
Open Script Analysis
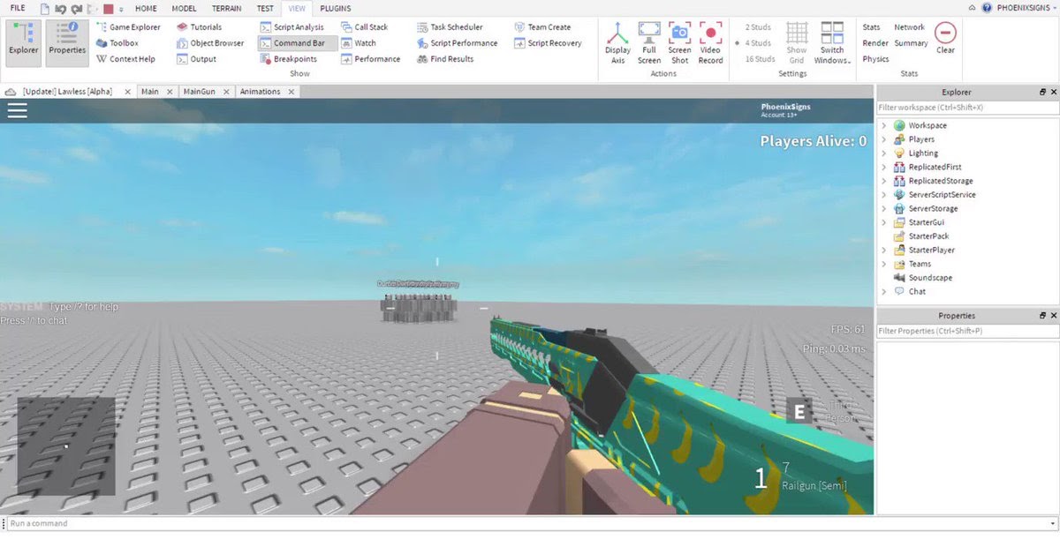coord(291,27)
